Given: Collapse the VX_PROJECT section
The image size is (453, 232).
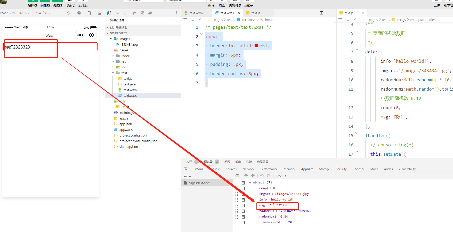Looking at the screenshot, I should [143, 33].
